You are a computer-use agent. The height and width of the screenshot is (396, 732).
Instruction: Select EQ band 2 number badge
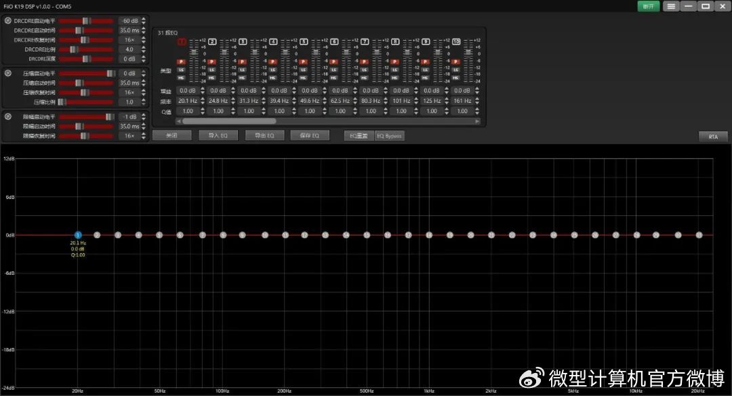click(x=212, y=42)
